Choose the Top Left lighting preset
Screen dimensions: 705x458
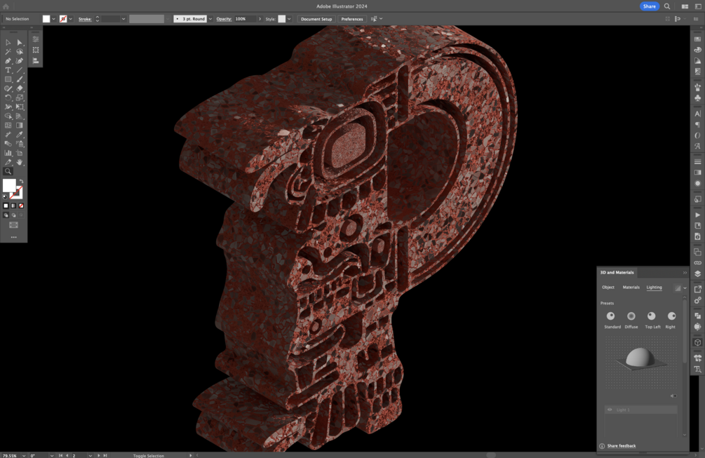(x=651, y=316)
